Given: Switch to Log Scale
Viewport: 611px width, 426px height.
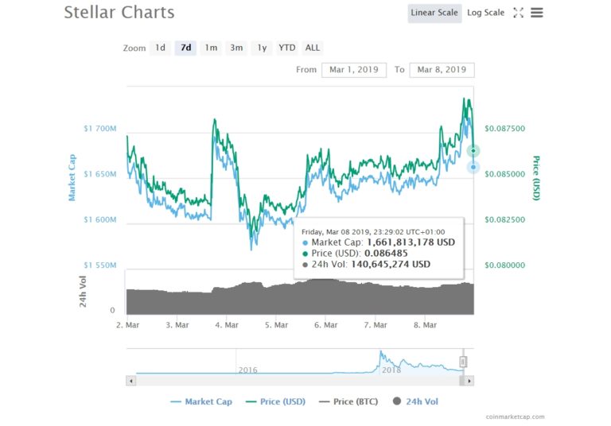Looking at the screenshot, I should tap(485, 13).
